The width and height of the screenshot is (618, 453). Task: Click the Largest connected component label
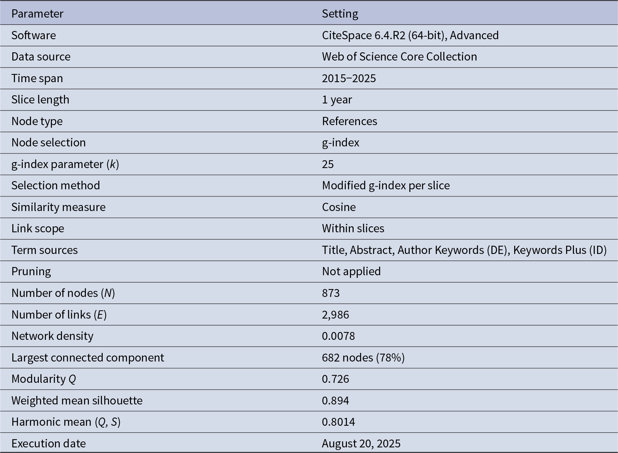tap(88, 357)
